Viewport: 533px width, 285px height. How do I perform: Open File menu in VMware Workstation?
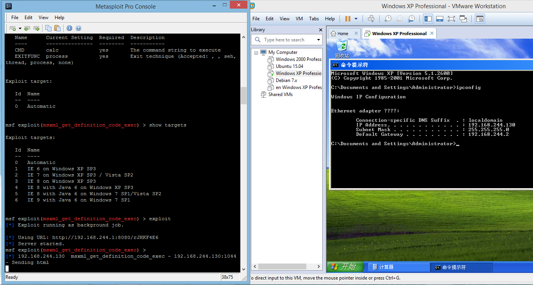point(256,19)
